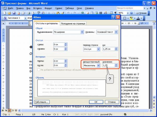Click the Outside Border toolbar icon

pos(125,18)
